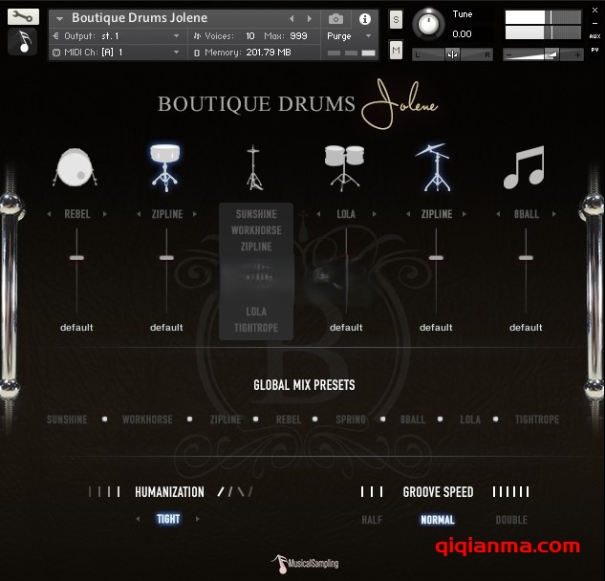This screenshot has height=581, width=605.
Task: Open the wrench instrument edit tool
Action: [x=23, y=16]
